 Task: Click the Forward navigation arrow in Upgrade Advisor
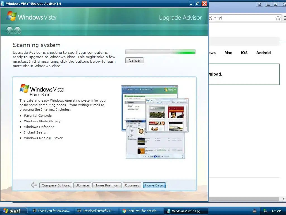pos(17,30)
